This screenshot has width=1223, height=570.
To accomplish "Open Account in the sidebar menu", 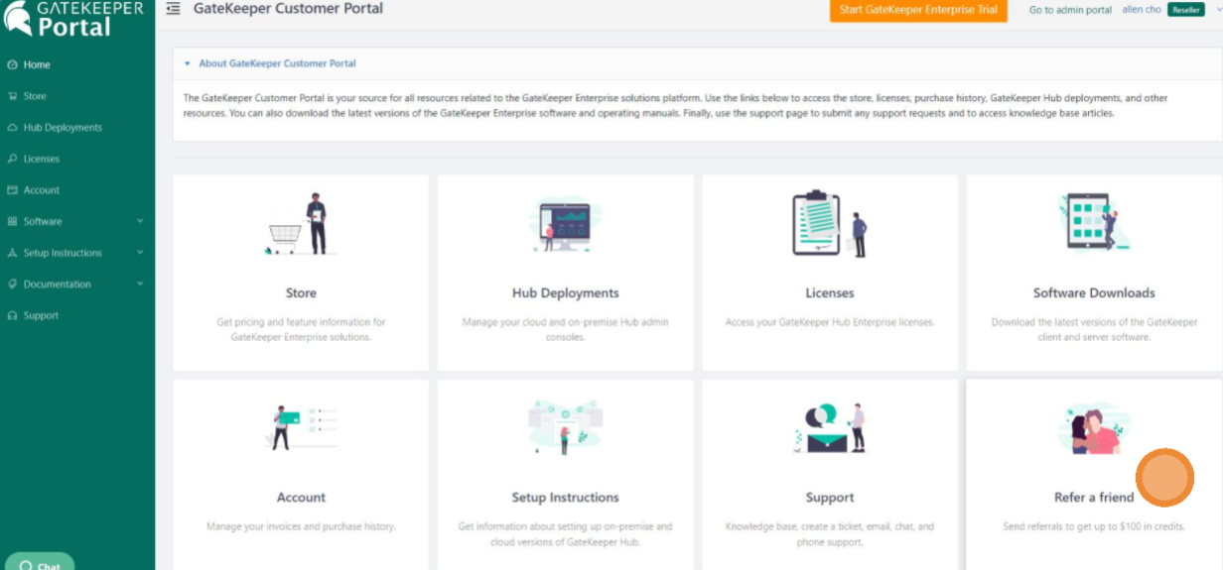I will 42,190.
